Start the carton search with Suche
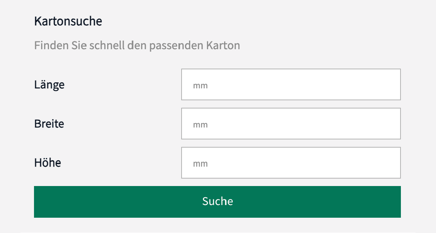Screen dimensions: 436x233 coord(217,202)
